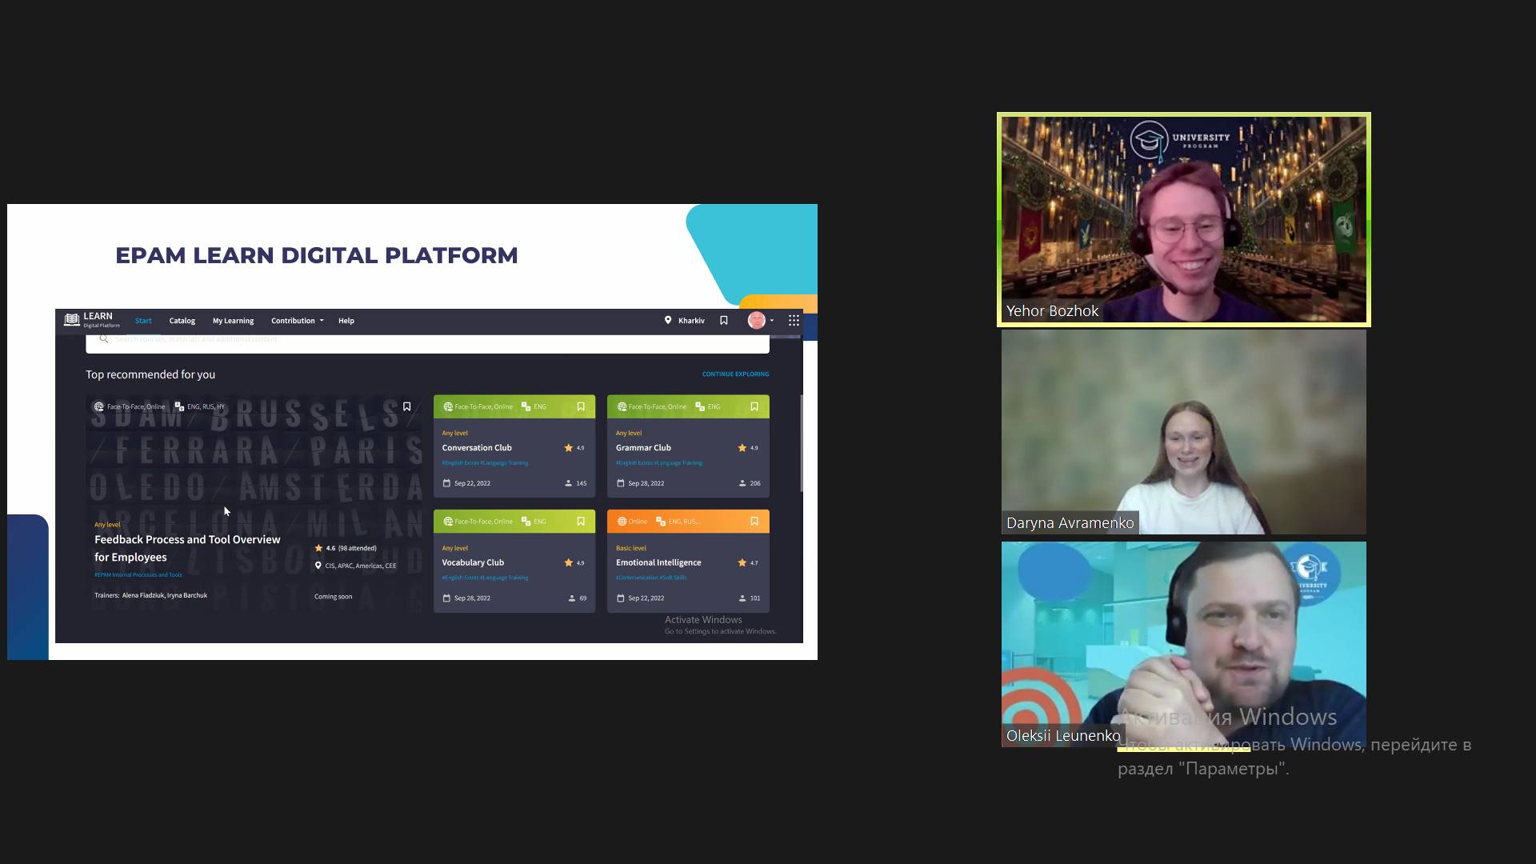Screen dimensions: 1536x864
Task: Select the Kharkiv location label
Action: [691, 321]
